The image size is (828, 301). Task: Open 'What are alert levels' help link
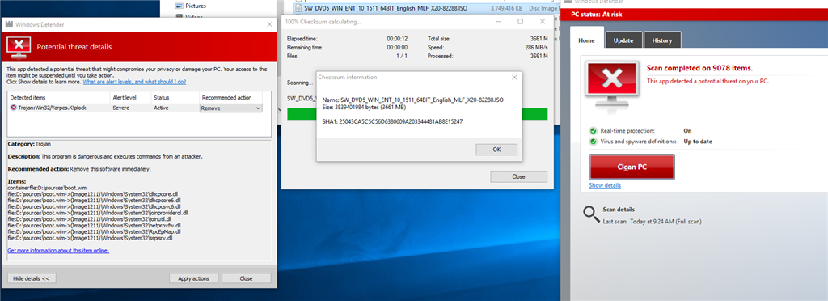click(x=134, y=82)
